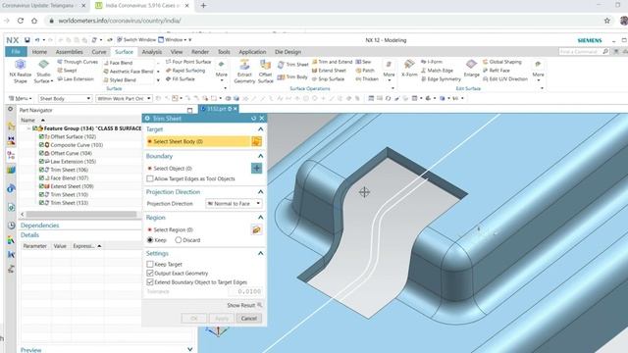The image size is (628, 353).
Task: Uncheck Output Exact Geometry
Action: (x=150, y=273)
